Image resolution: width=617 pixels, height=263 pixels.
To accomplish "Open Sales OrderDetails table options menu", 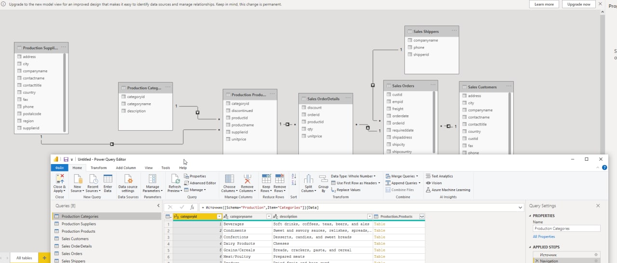I will point(348,98).
